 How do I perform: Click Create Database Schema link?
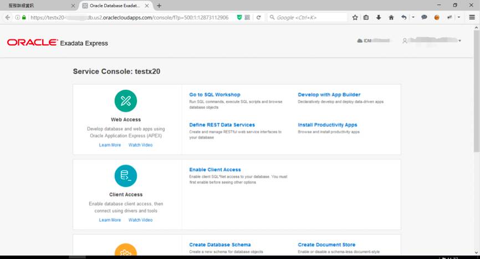(220, 245)
